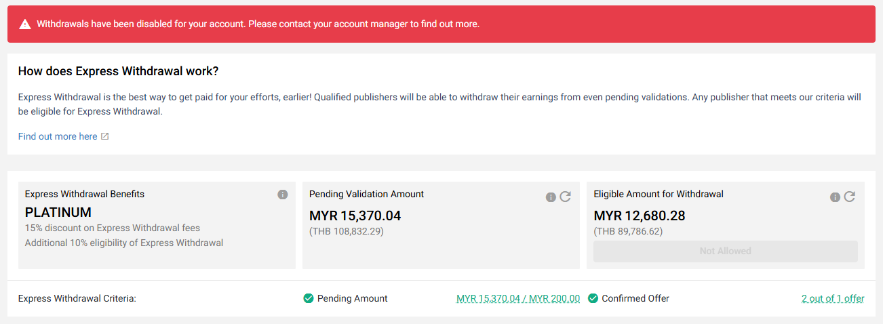Screen dimensions: 883x324
Task: Click the withdrawals disabled alert message
Action: pos(258,24)
